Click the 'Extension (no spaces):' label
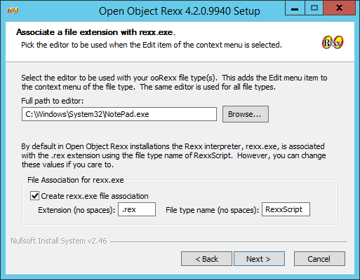The width and height of the screenshot is (360, 280). coord(76,210)
